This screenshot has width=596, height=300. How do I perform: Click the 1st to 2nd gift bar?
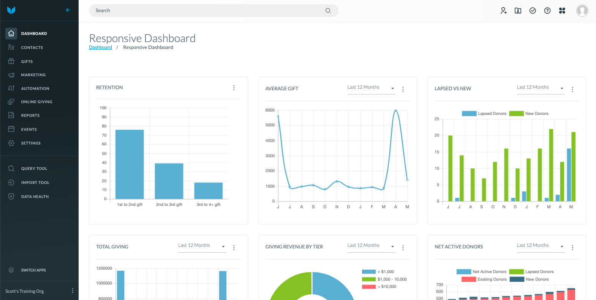130,164
